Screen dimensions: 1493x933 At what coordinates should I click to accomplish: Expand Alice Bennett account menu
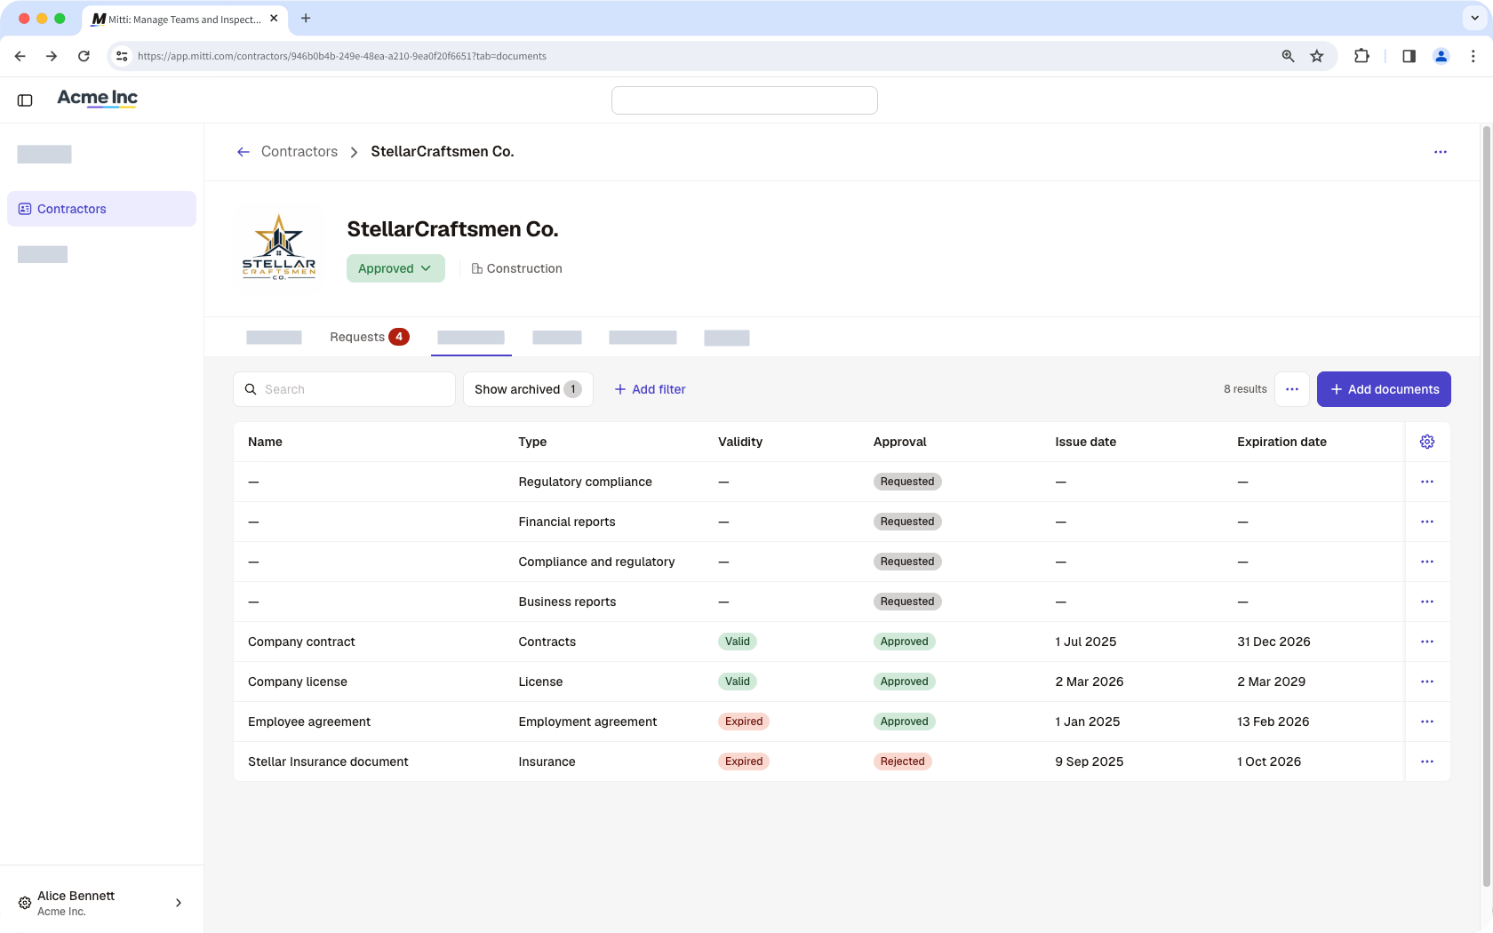coord(101,903)
